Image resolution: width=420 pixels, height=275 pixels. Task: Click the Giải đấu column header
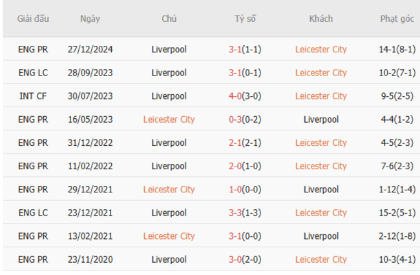pyautogui.click(x=33, y=19)
